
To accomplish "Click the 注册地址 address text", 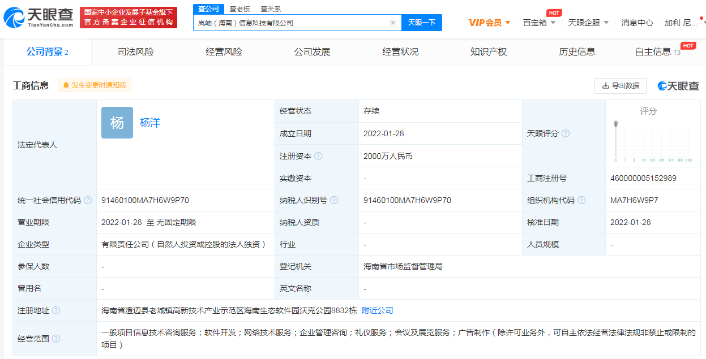I will point(229,310).
